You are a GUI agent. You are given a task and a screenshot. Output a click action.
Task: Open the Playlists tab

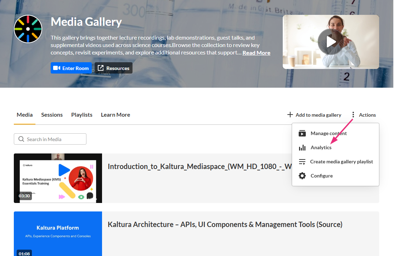(81, 115)
